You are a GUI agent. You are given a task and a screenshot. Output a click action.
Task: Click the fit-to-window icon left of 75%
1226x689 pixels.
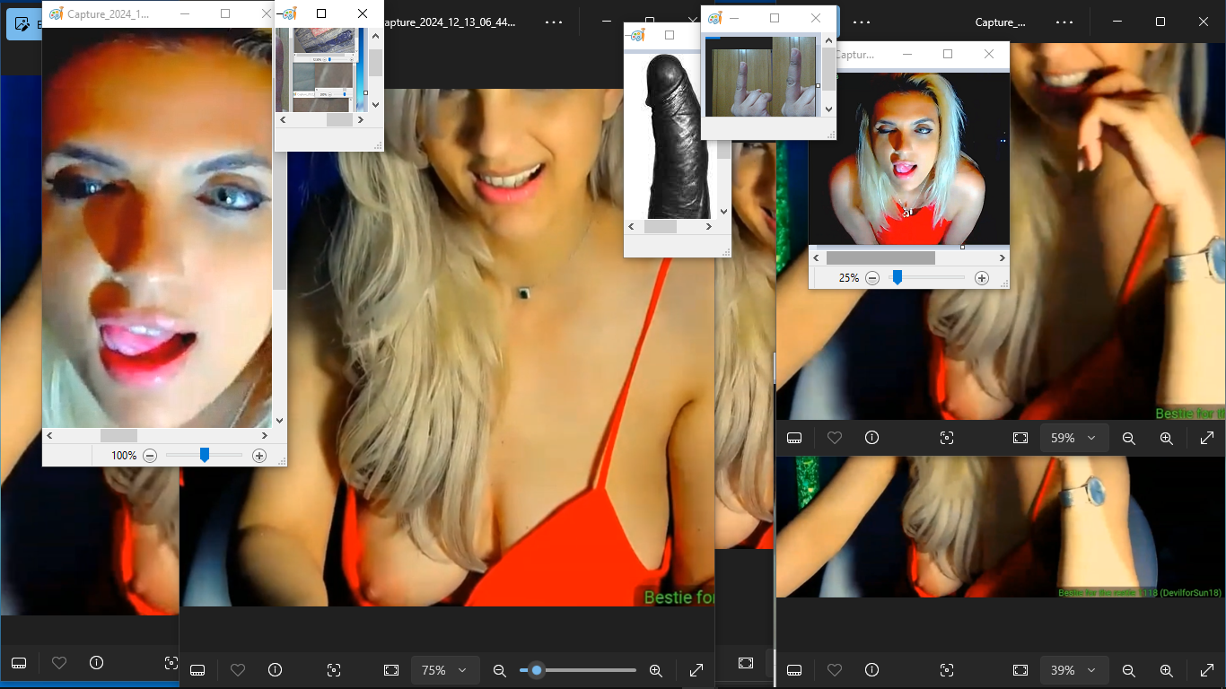[390, 670]
